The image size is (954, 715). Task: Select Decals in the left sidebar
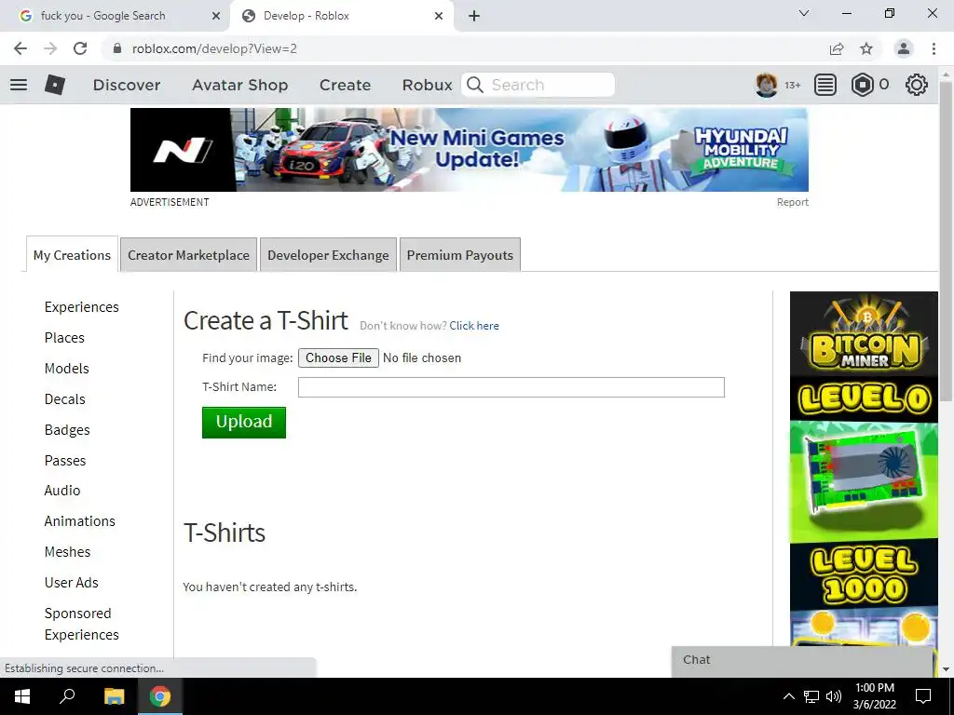click(64, 398)
